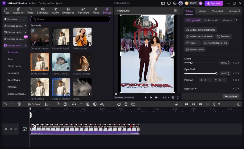Select the Efectos tab

click(x=107, y=11)
